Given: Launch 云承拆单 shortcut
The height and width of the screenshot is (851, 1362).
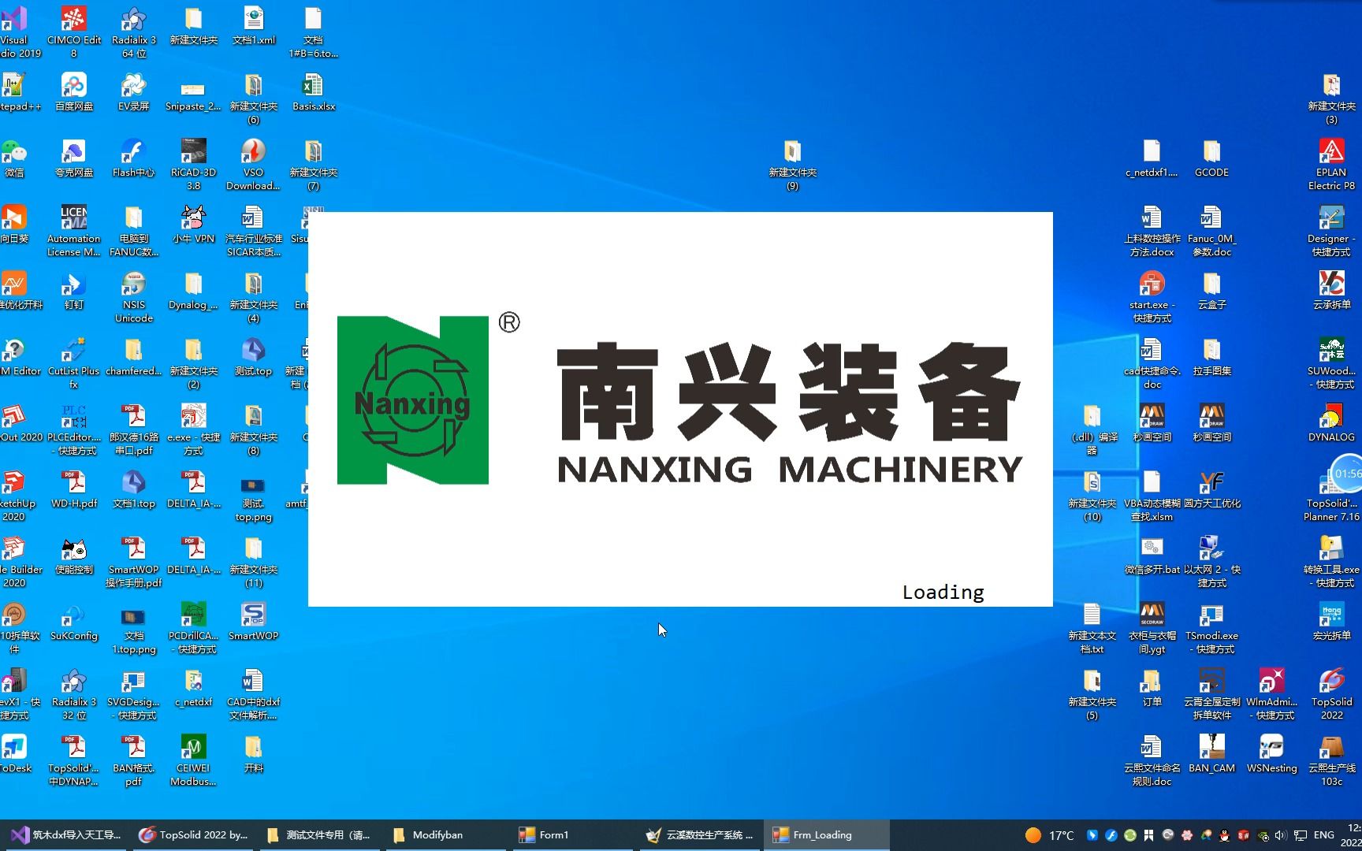Looking at the screenshot, I should coord(1332,290).
